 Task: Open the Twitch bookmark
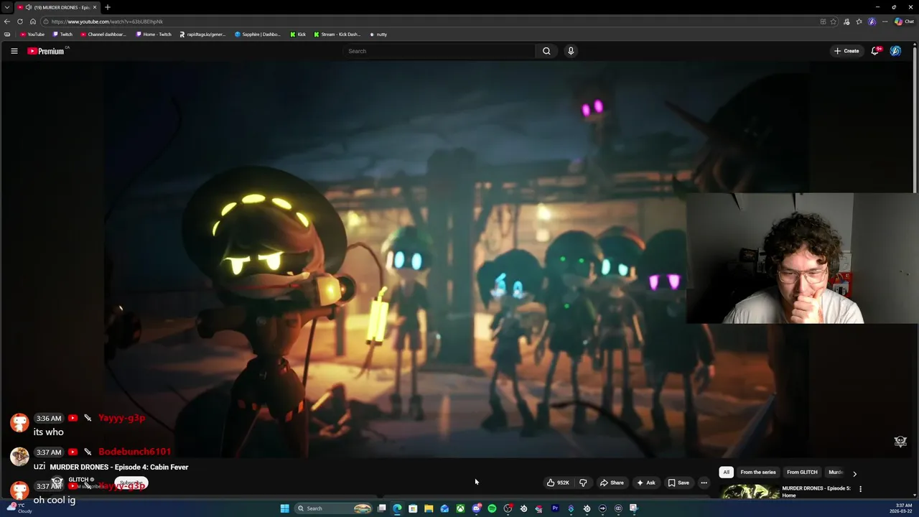pos(62,34)
